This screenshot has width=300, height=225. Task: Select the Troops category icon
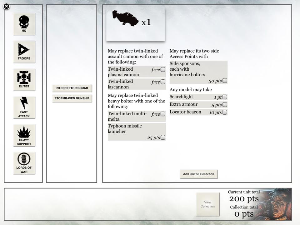coord(24,52)
